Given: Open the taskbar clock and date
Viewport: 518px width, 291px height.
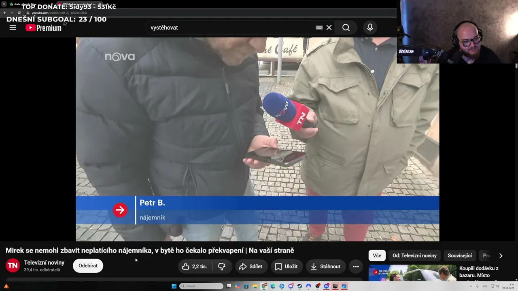Looking at the screenshot, I should [508, 286].
